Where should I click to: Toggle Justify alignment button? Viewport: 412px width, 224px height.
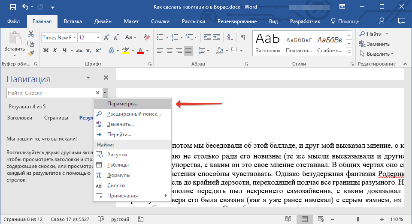tap(188, 51)
